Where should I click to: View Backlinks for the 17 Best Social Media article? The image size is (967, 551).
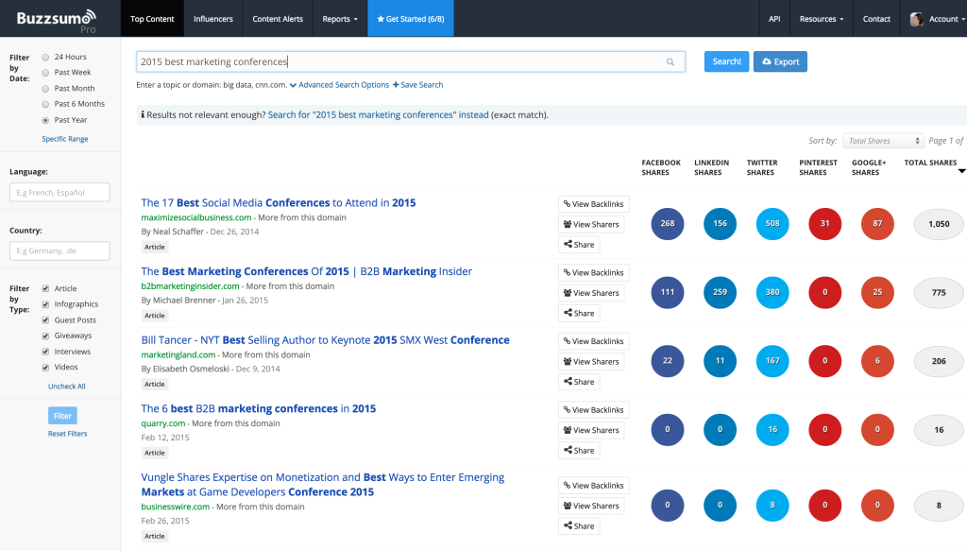tap(593, 204)
